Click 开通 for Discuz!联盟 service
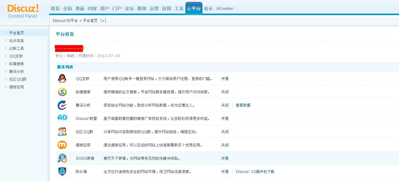This screenshot has height=181, width=399. (225, 118)
